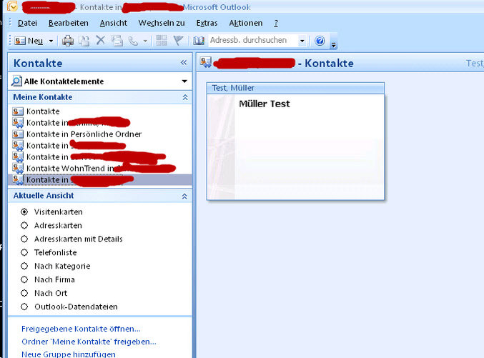Click the Follow Up flag icon

point(178,41)
